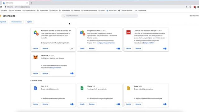Screen dimensions: 199x112
Task: Click the Application Launcher for Drive icon
Action: tap(36, 33)
